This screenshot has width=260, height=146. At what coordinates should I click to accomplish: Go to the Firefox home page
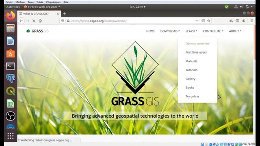tap(40, 21)
